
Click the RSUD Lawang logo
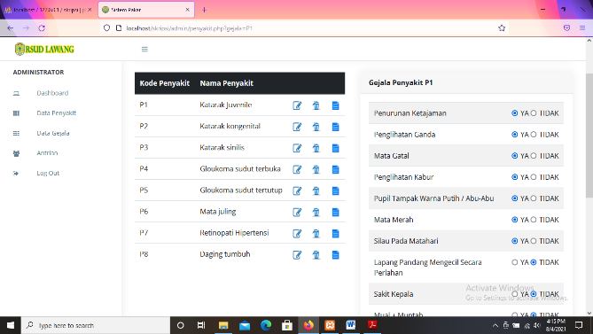[44, 49]
